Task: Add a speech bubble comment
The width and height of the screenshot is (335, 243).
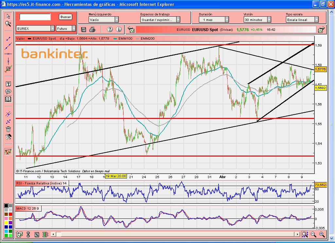Action: [8, 92]
